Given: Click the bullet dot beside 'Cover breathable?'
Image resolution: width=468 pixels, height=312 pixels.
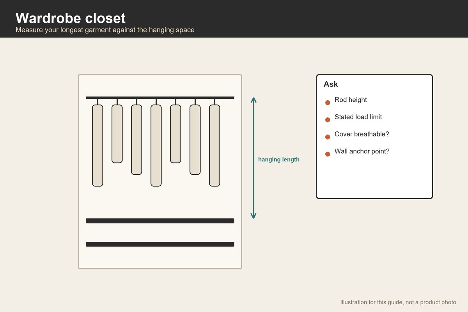Looking at the screenshot, I should (328, 137).
